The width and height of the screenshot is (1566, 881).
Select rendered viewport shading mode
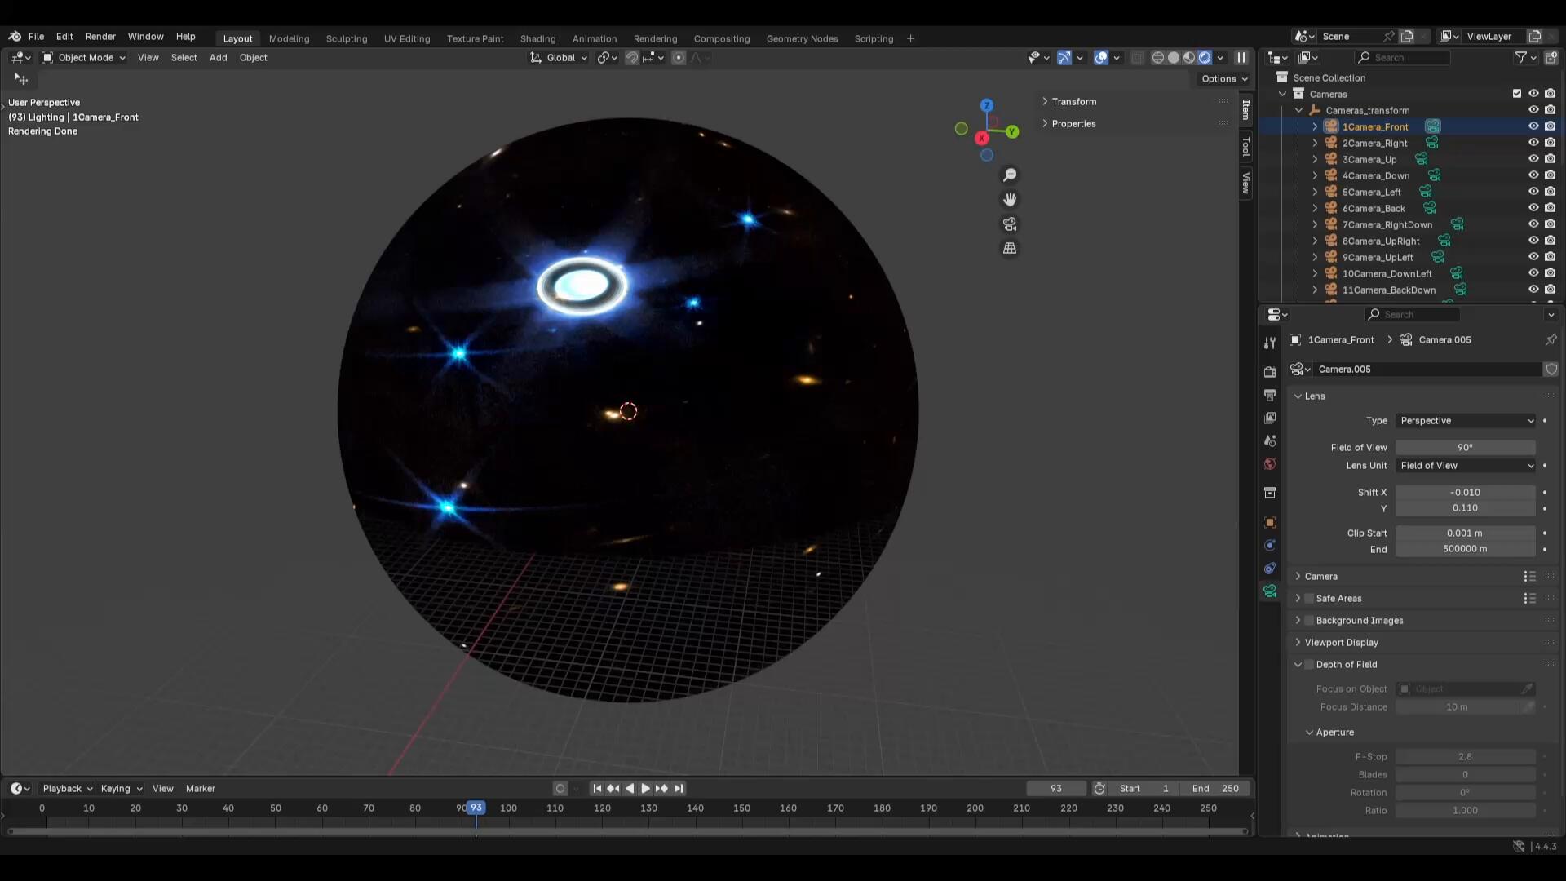click(x=1205, y=57)
